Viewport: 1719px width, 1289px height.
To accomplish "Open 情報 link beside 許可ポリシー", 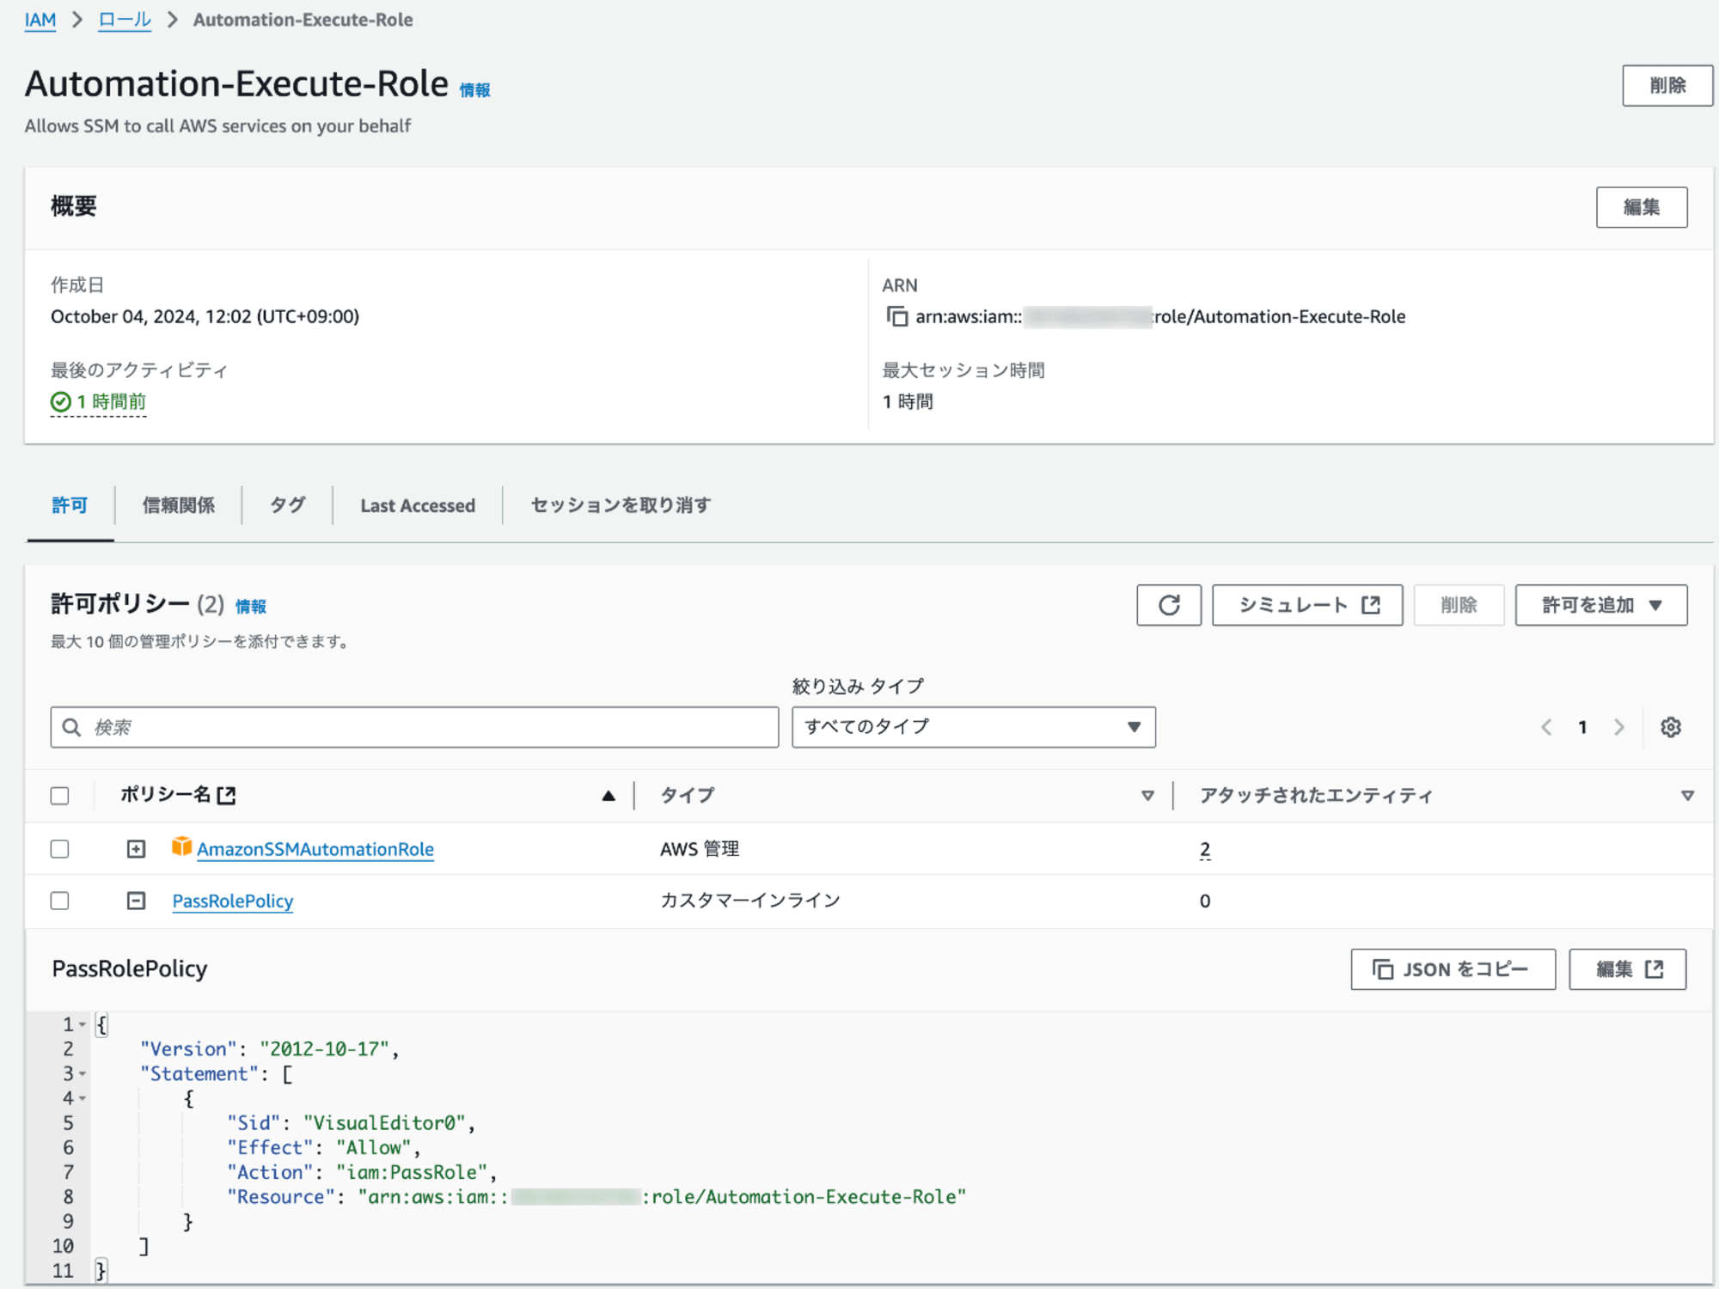I will (251, 607).
